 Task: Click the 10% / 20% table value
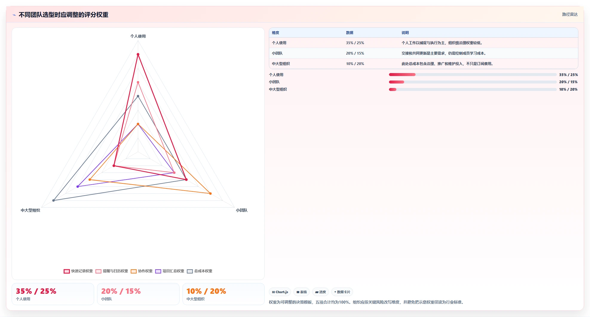[355, 64]
